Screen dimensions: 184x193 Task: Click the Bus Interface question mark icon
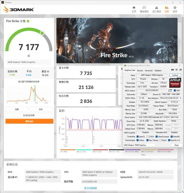pos(180,98)
